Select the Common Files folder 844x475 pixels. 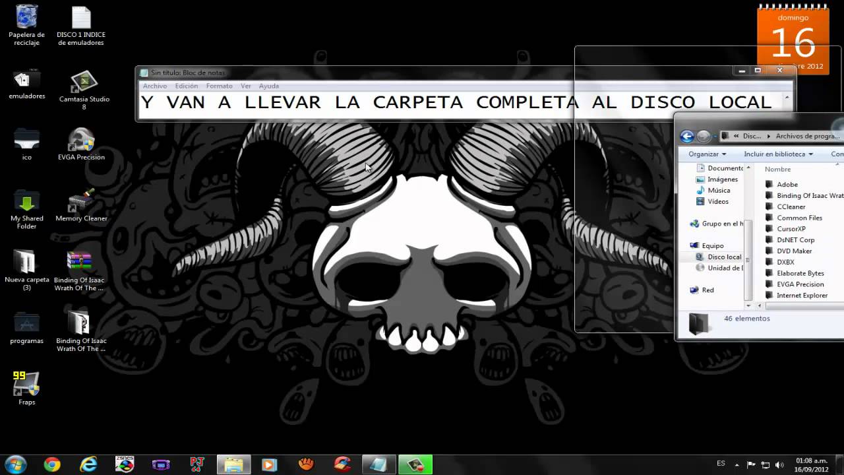(794, 218)
